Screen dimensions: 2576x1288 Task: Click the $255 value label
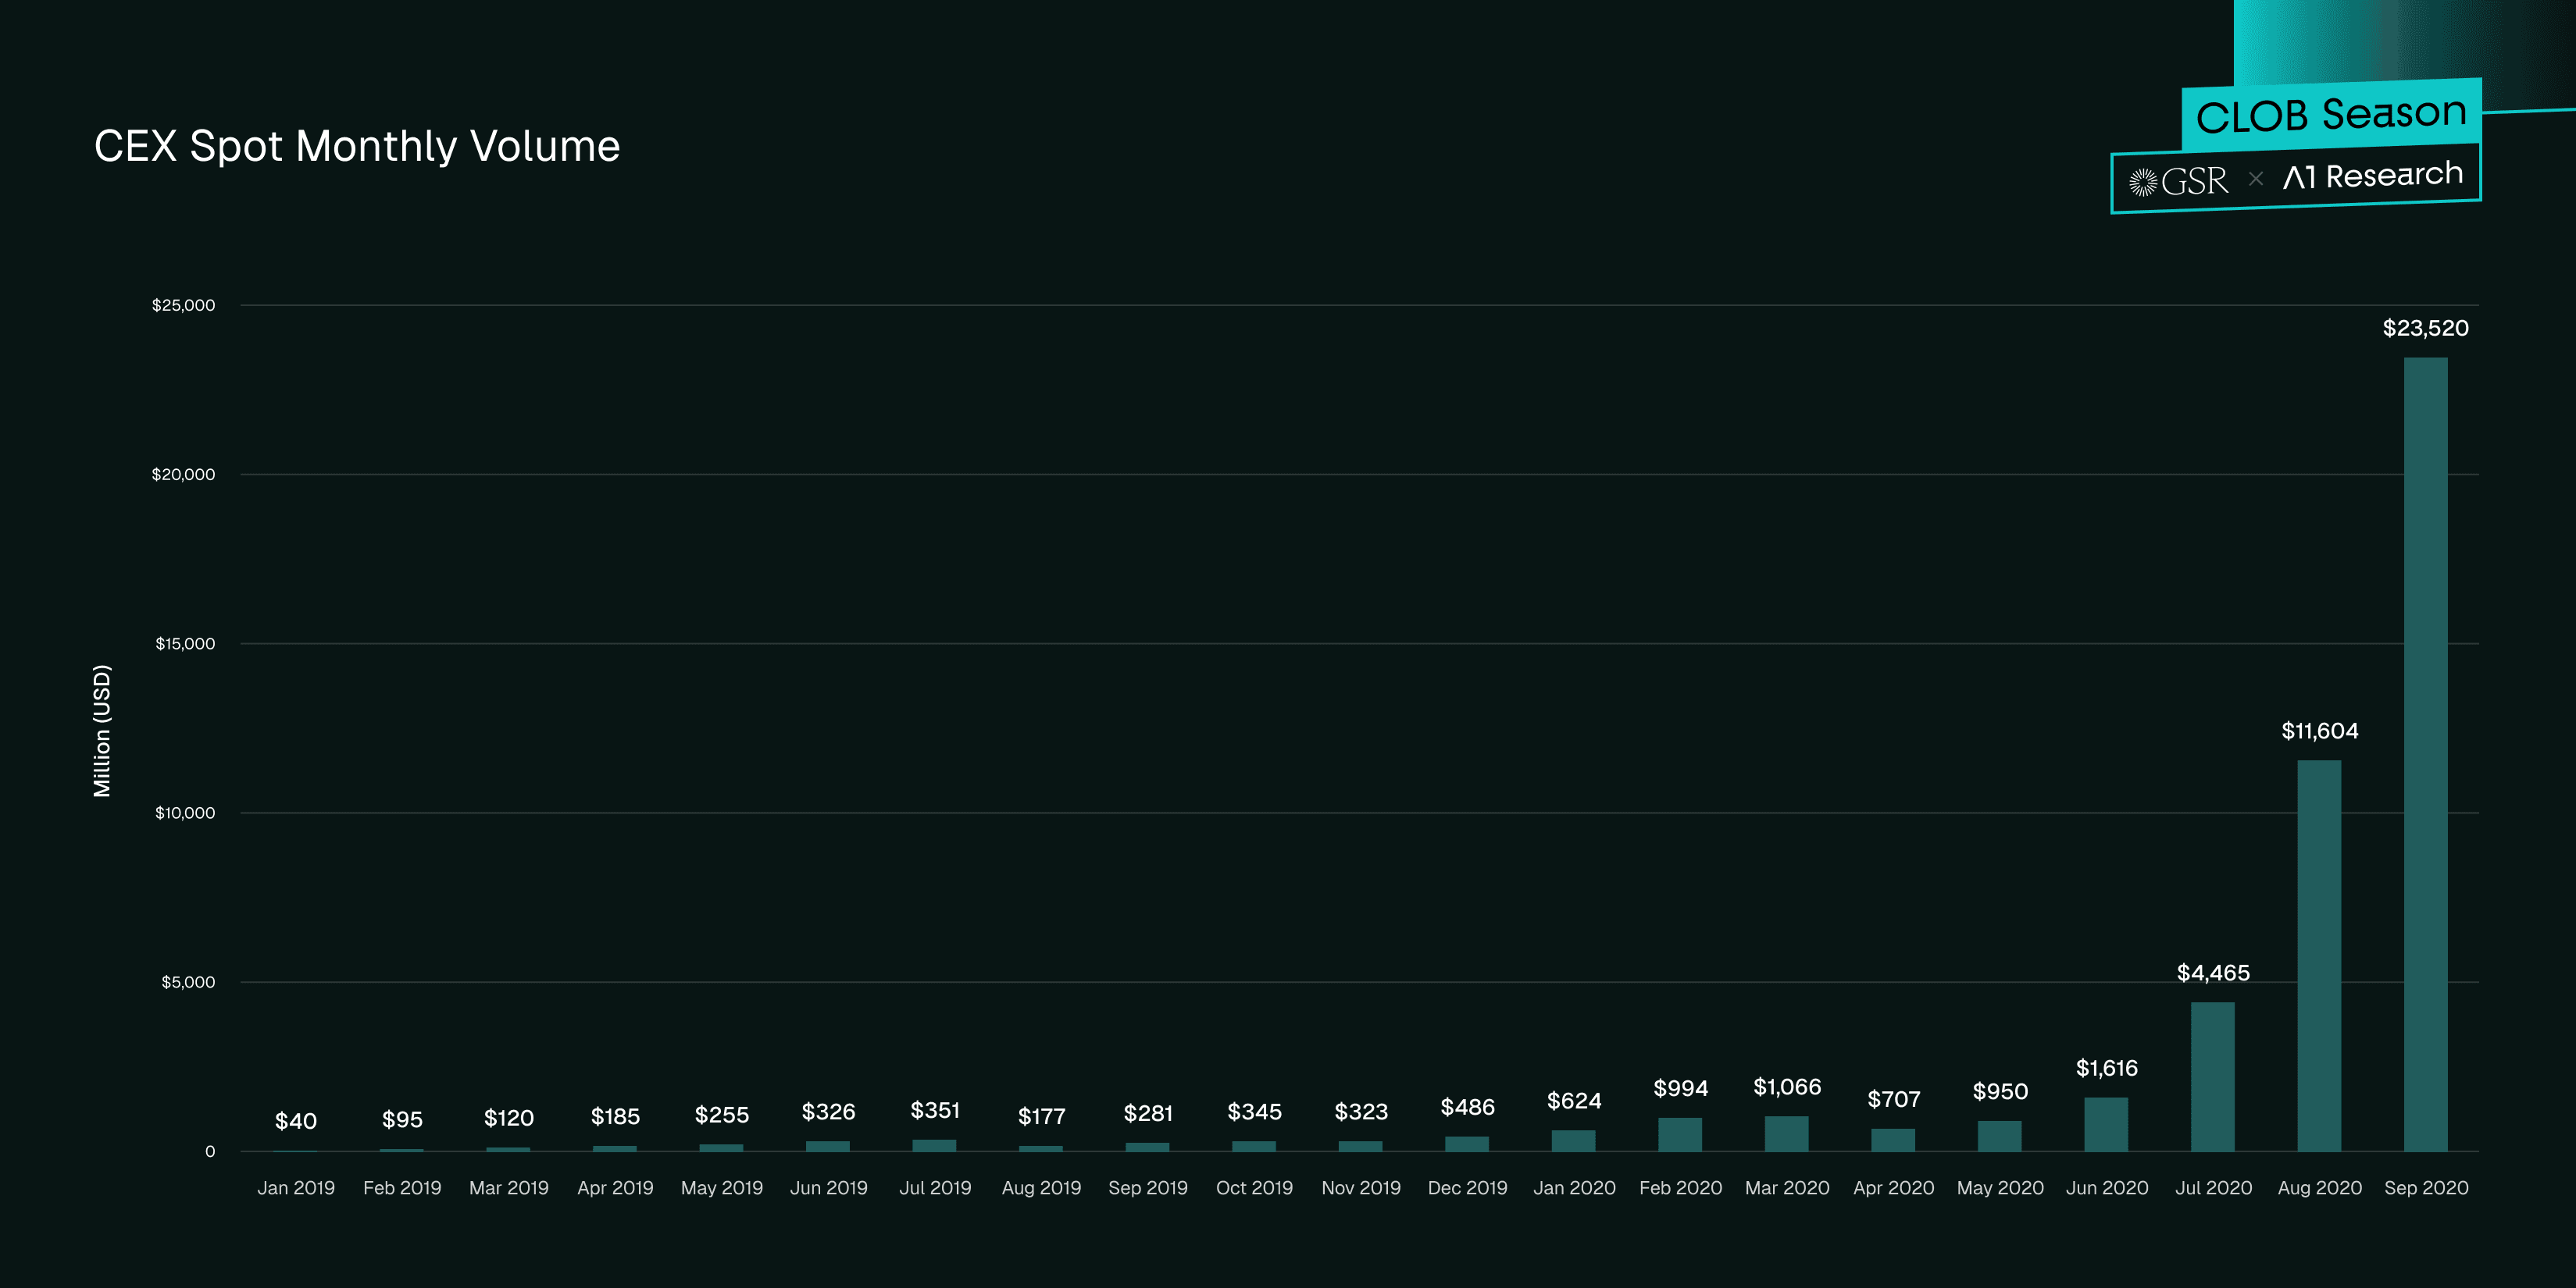tap(722, 1115)
